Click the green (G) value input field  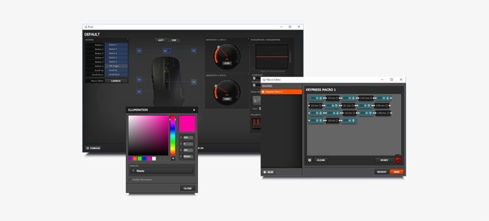[x=188, y=144]
